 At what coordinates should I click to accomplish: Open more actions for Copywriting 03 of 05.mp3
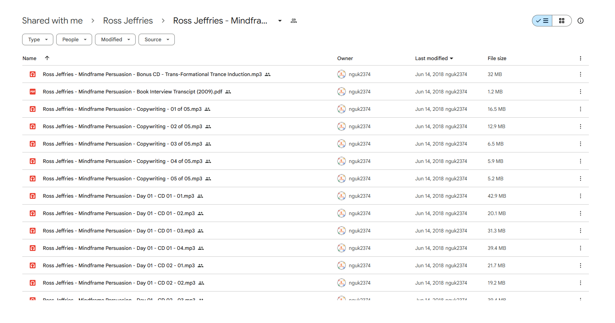tap(581, 144)
